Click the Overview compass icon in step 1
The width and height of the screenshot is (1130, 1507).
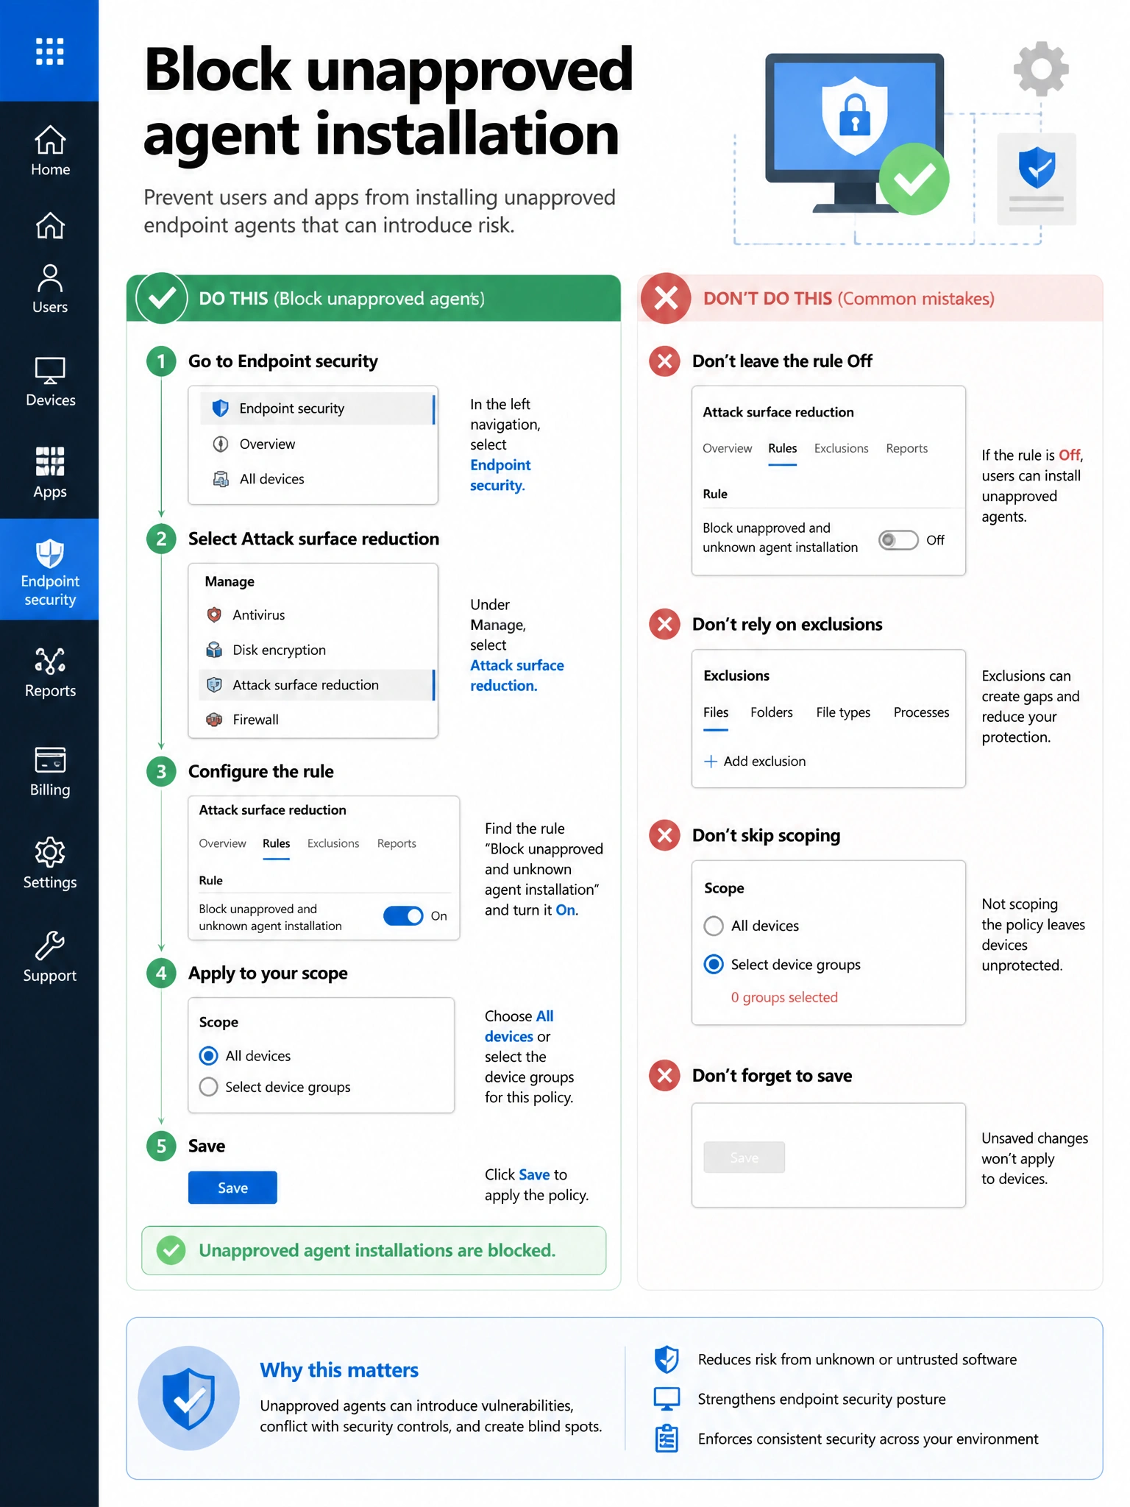click(221, 444)
